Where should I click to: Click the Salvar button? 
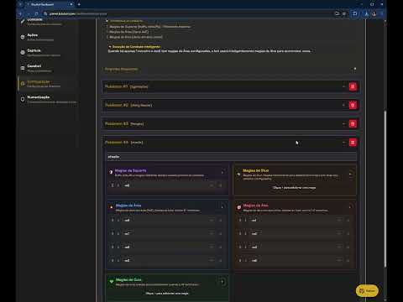tap(367, 291)
